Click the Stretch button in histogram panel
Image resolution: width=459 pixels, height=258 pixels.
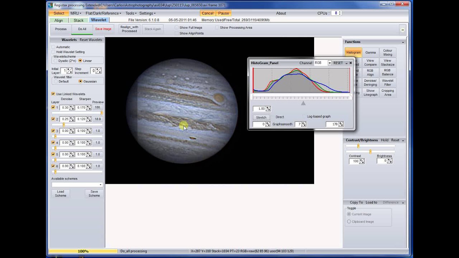[x=261, y=117]
